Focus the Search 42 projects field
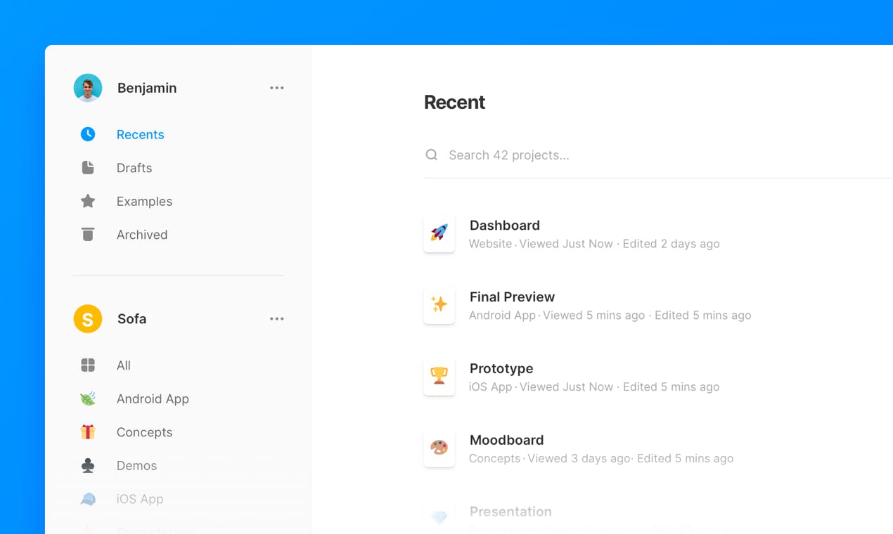The height and width of the screenshot is (534, 893). point(658,155)
